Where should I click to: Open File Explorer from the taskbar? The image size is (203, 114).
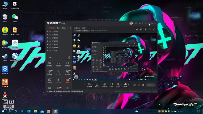pyautogui.click(x=36, y=111)
